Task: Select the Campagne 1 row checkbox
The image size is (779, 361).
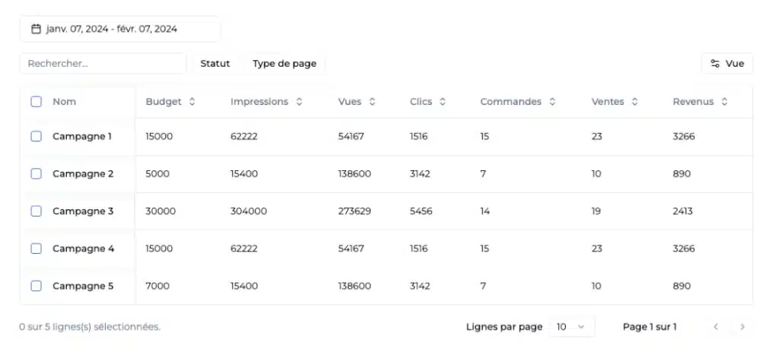Action: [37, 137]
